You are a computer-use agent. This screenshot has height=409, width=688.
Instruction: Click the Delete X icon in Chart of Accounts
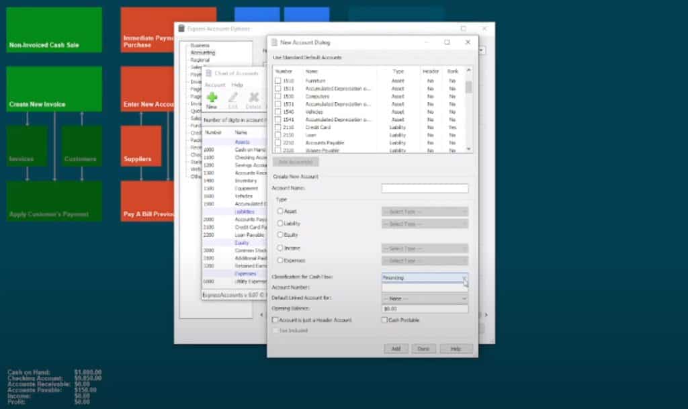(253, 98)
